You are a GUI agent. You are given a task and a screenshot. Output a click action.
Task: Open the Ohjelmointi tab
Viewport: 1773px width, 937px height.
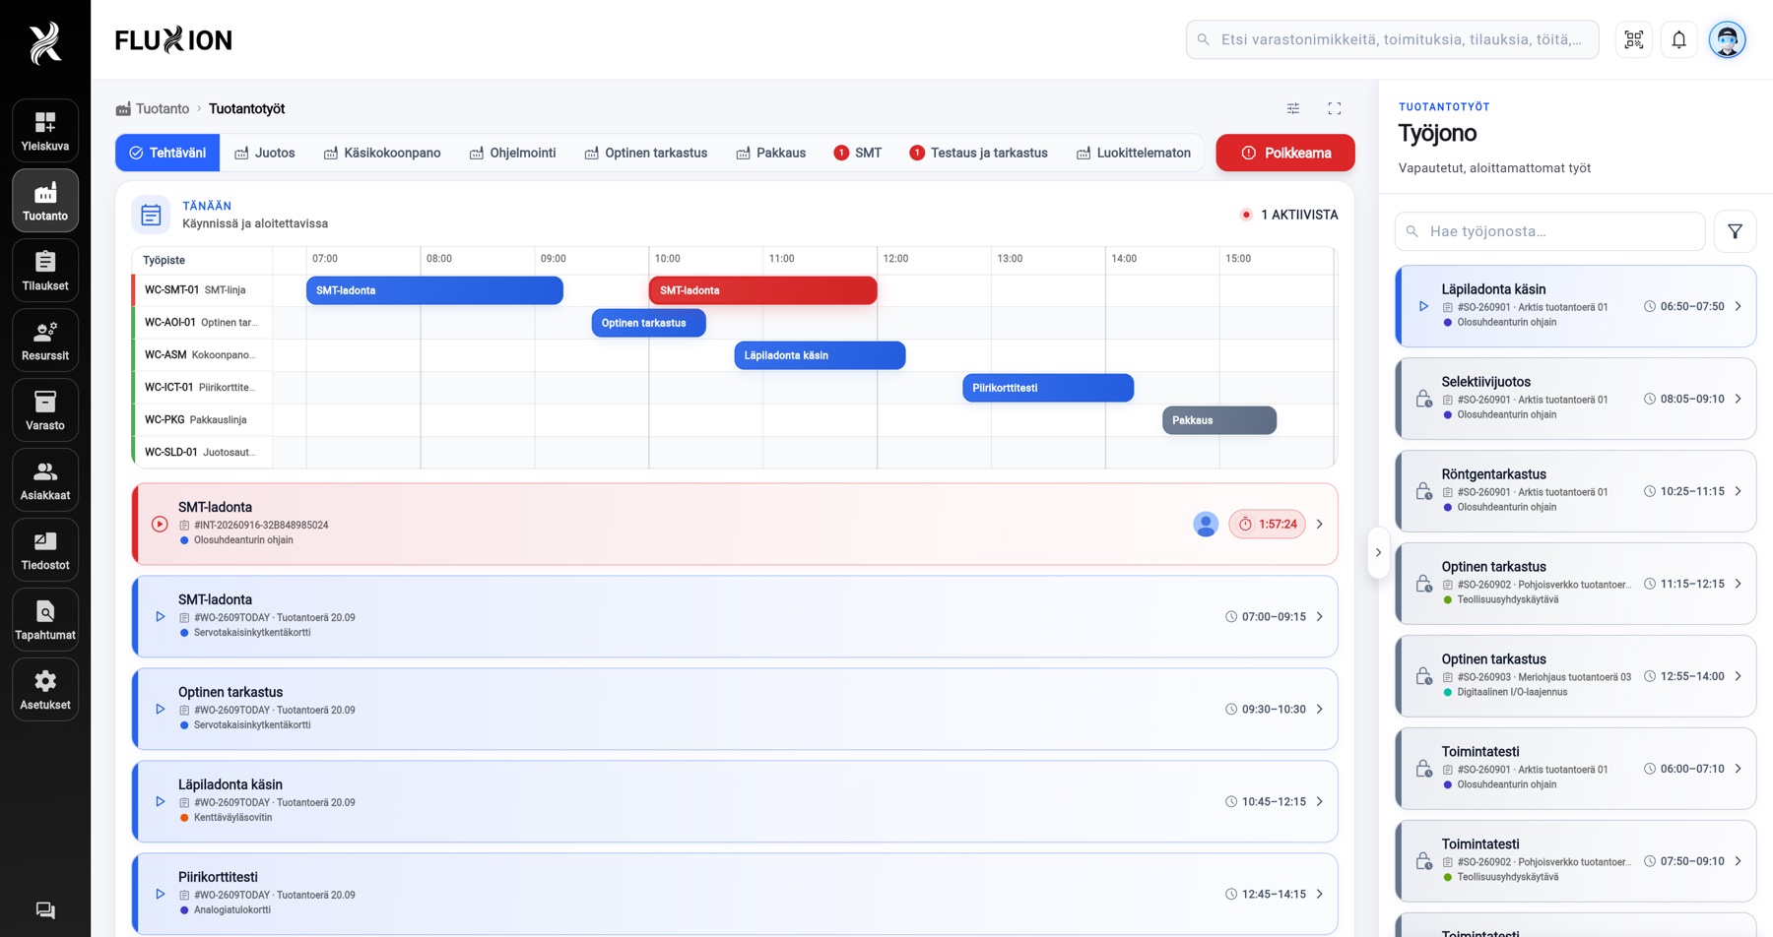[x=513, y=153]
